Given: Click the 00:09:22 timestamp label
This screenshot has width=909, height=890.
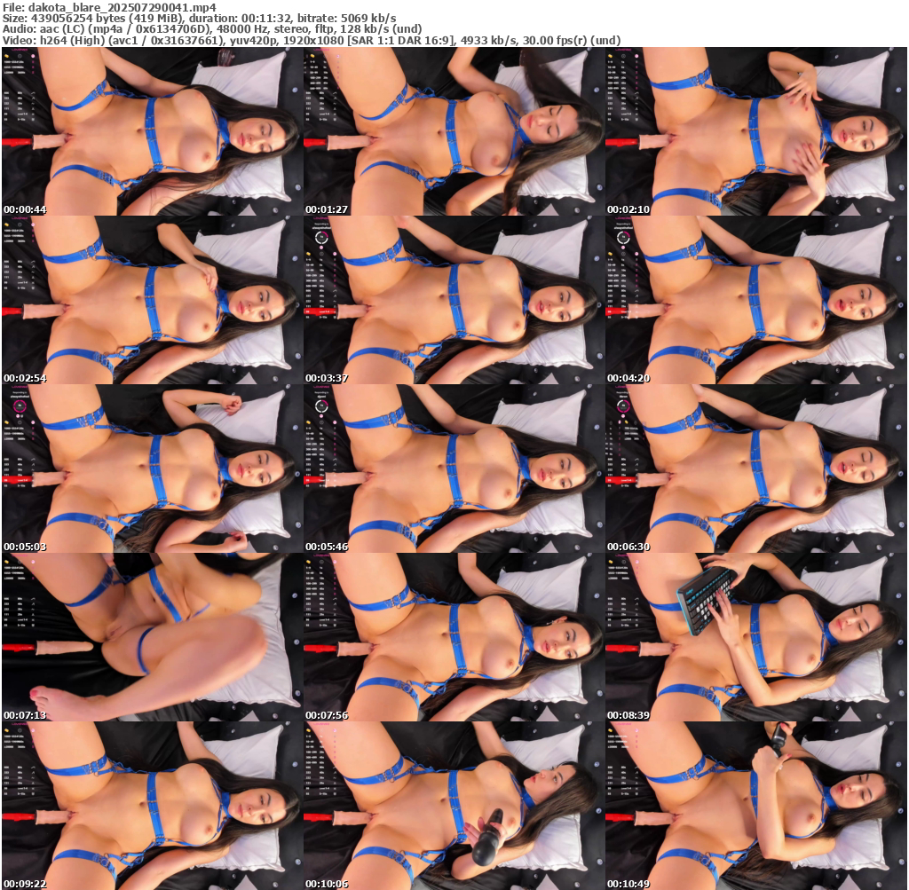Looking at the screenshot, I should (x=25, y=884).
